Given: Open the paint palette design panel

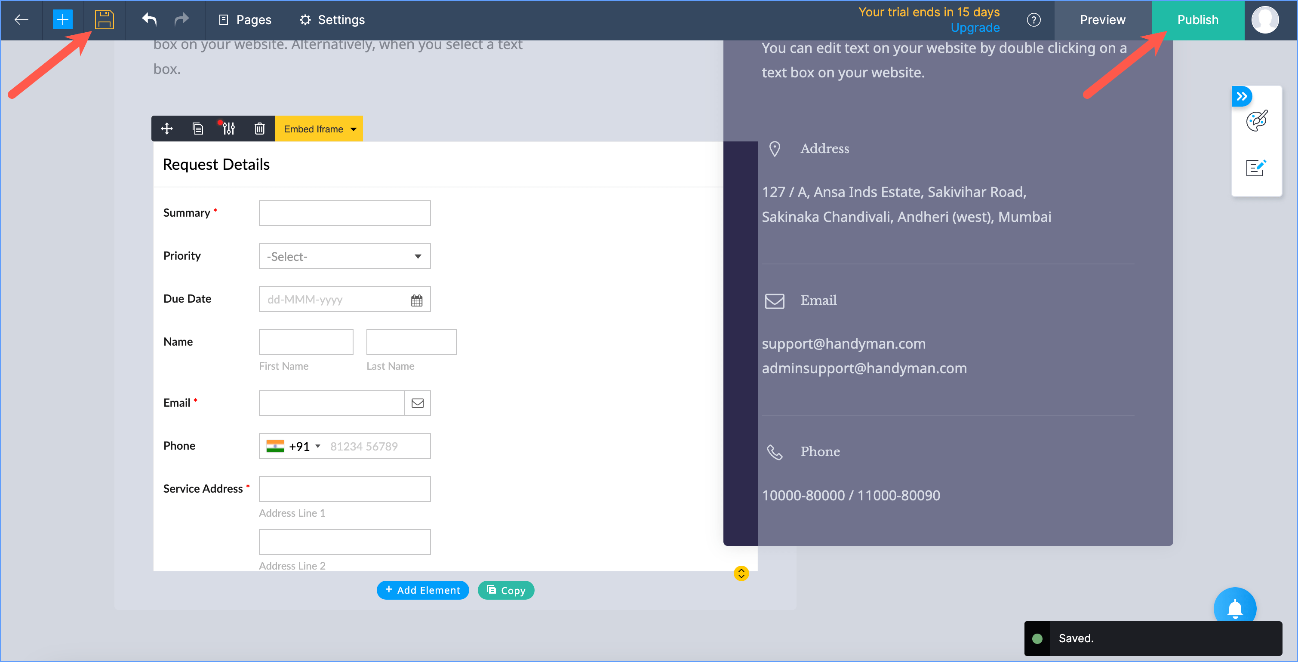Looking at the screenshot, I should click(1256, 121).
